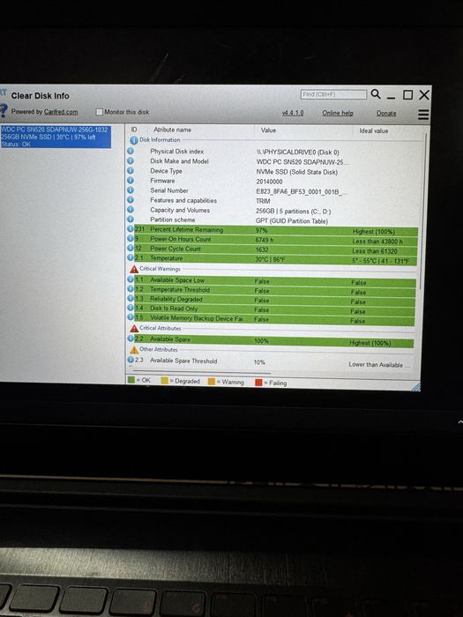463x617 pixels.
Task: Select the 10% spare threshold value
Action: (x=259, y=362)
